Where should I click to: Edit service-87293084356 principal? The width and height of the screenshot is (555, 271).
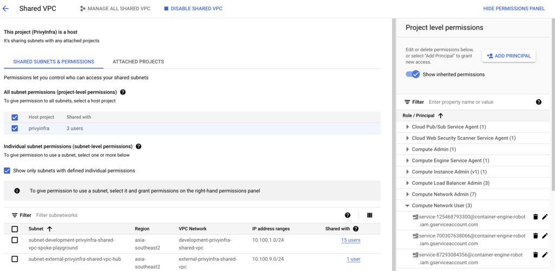(x=545, y=254)
